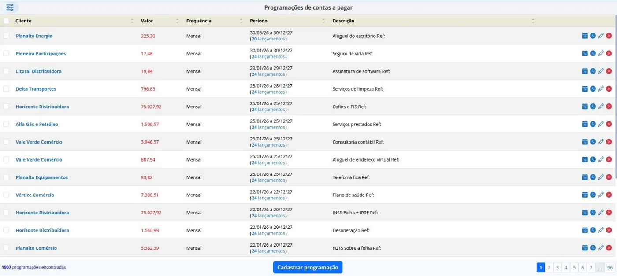
Task: Open the Vértice Comércio client link
Action: pyautogui.click(x=35, y=195)
